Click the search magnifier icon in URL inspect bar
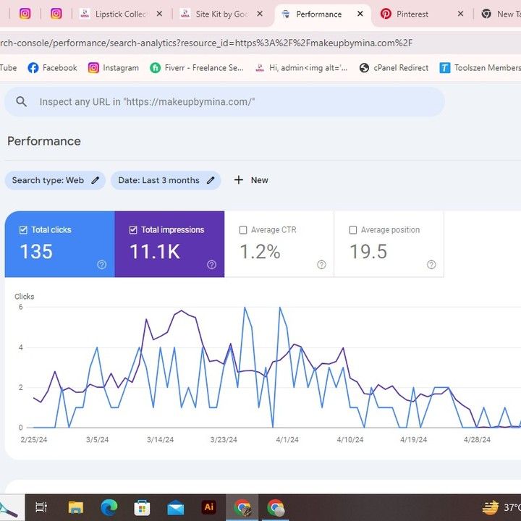The image size is (521, 521). point(22,102)
